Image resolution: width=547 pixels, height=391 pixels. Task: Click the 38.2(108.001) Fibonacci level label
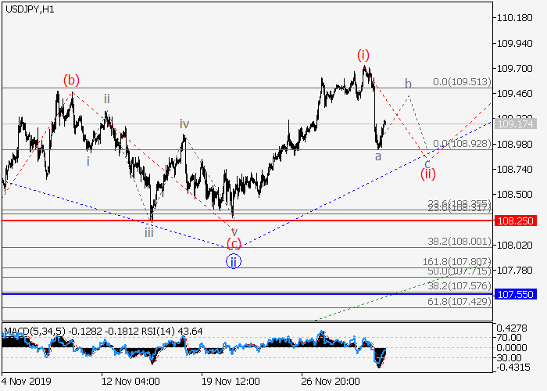point(462,242)
